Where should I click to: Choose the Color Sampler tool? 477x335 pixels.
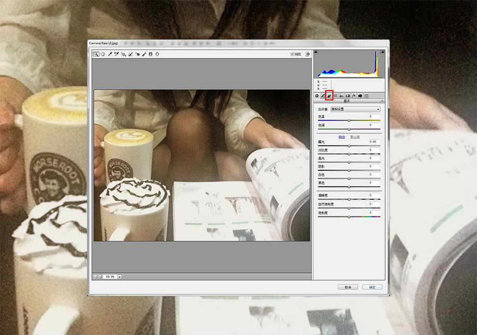coord(116,54)
